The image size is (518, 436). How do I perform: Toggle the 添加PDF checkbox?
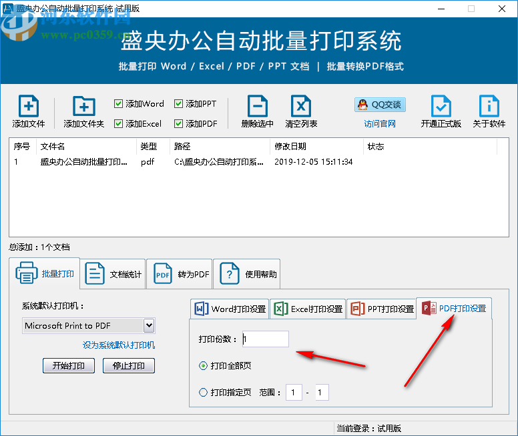tap(178, 123)
